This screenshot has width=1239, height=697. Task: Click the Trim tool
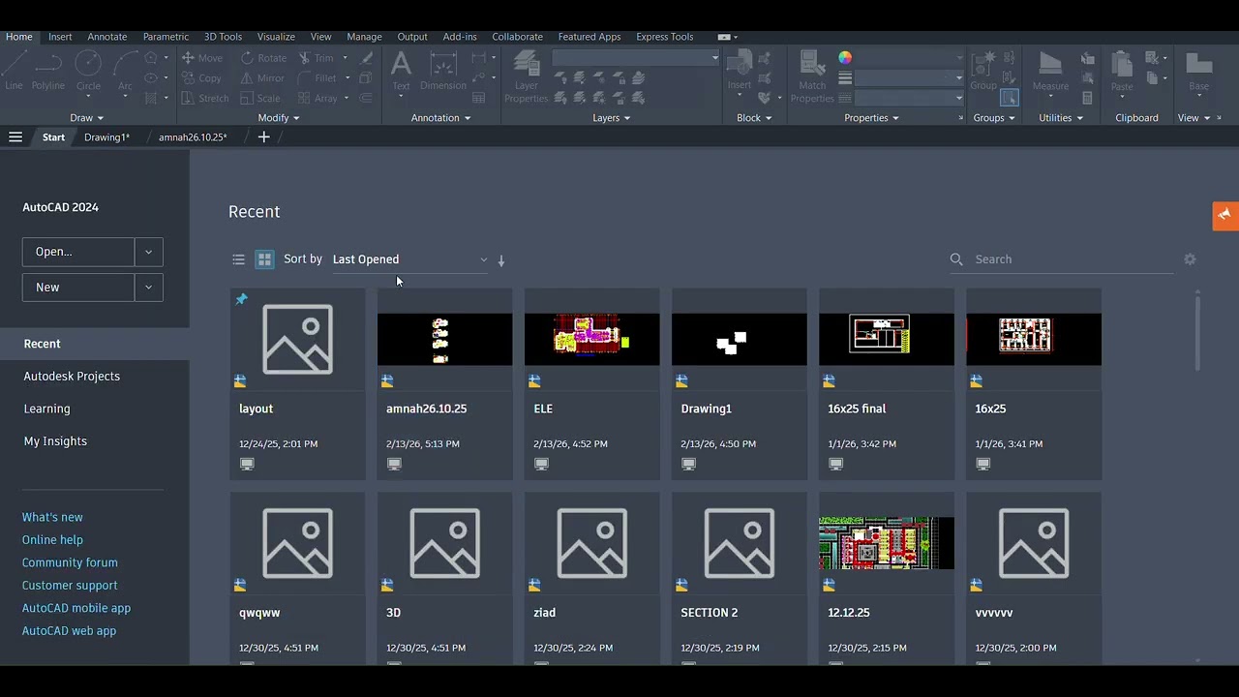pyautogui.click(x=317, y=58)
